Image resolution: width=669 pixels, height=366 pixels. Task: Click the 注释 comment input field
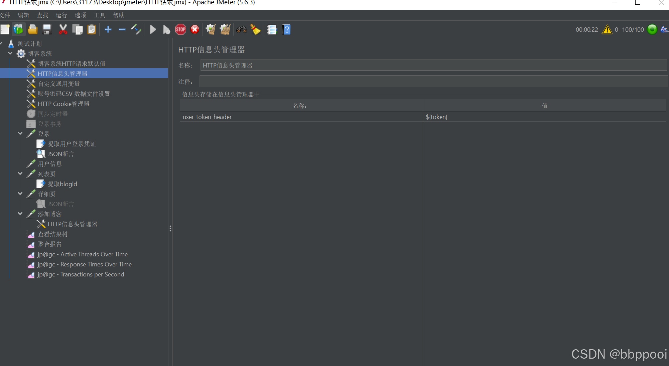[433, 82]
